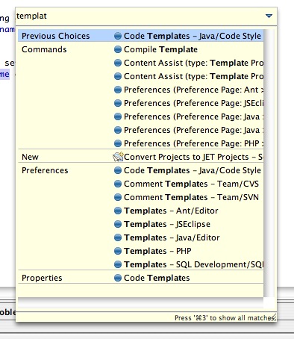The width and height of the screenshot is (294, 339).
Task: Open the dropdown arrow in the search field
Action: (x=269, y=16)
